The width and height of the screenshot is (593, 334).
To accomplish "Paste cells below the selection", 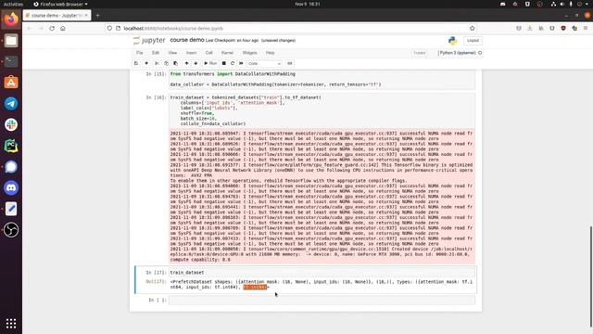I will coord(175,63).
